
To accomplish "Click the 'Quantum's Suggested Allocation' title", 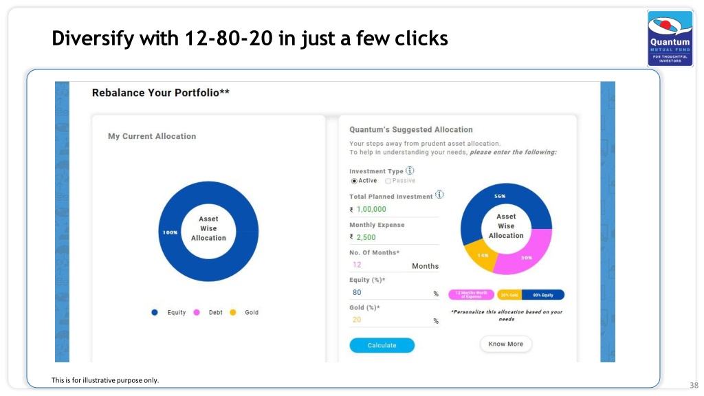I will 411,130.
